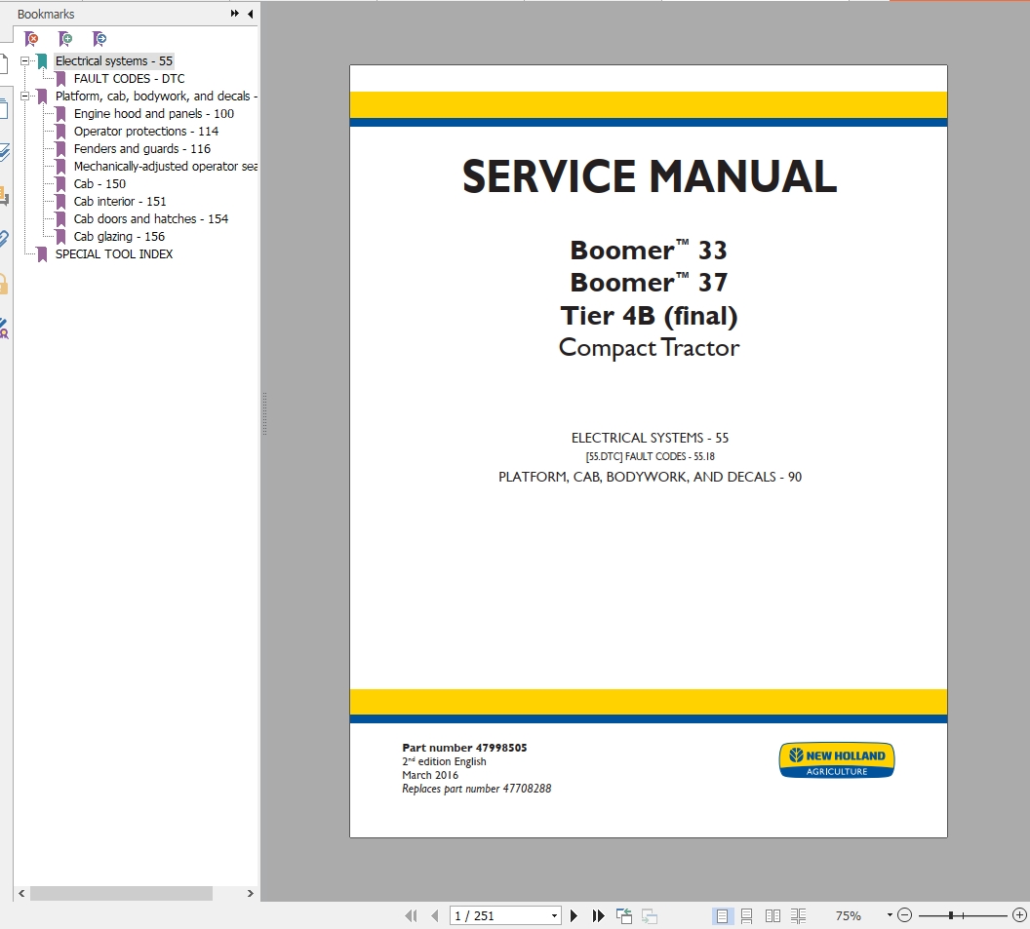
Task: Click the Next View icon in the status bar
Action: [649, 916]
